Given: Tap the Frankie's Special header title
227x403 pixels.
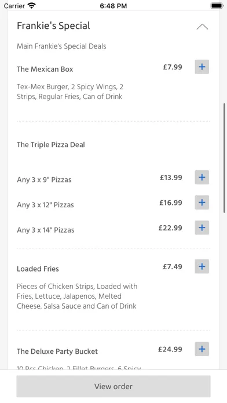Looking at the screenshot, I should [x=53, y=25].
